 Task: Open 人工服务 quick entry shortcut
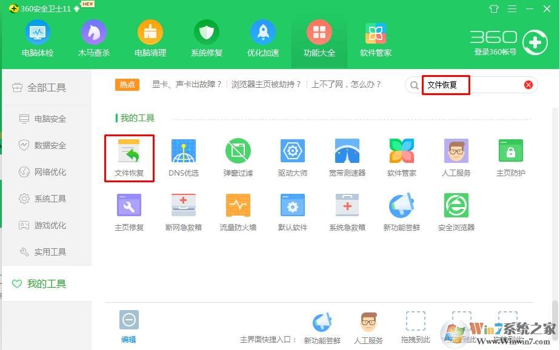click(x=368, y=329)
